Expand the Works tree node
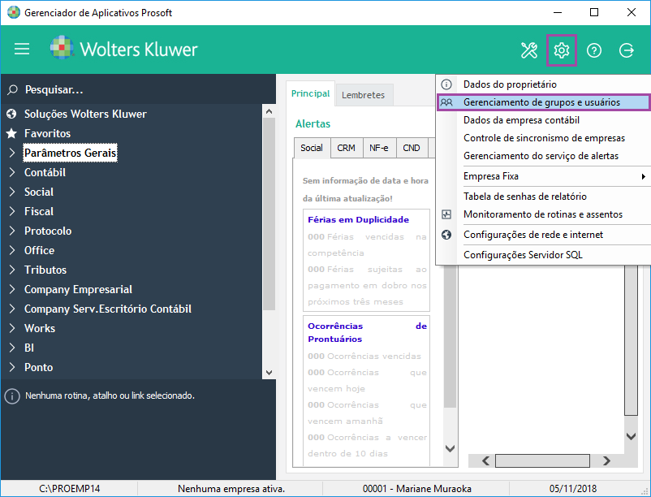 point(12,328)
